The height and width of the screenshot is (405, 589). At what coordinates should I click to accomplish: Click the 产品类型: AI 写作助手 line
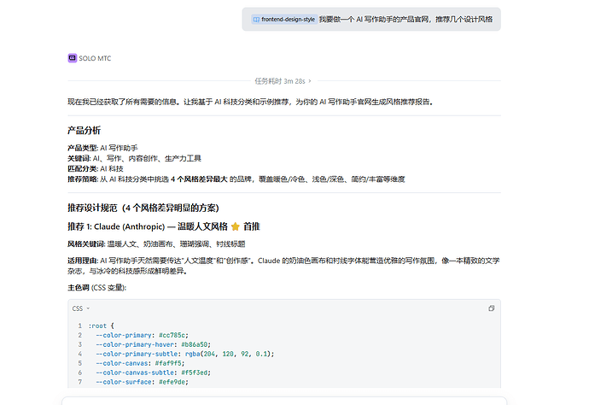[102, 148]
